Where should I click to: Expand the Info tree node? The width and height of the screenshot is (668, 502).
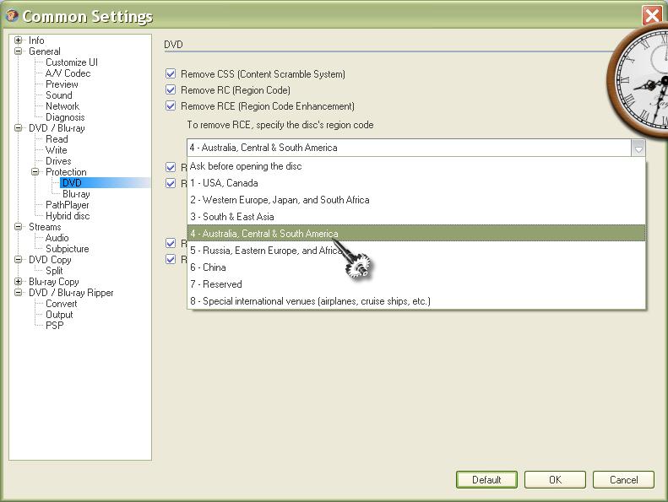click(x=19, y=40)
